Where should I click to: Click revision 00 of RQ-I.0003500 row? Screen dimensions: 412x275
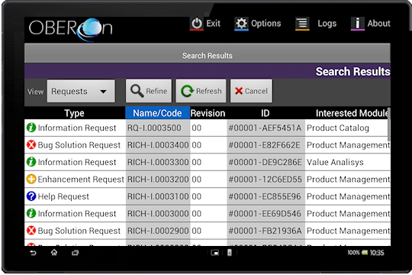(197, 128)
